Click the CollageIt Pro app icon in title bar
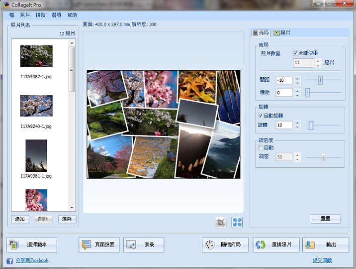Screen dimensions: 356x269 click(x=6, y=4)
